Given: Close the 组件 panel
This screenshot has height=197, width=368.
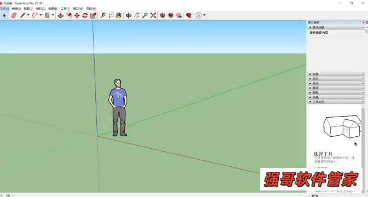Looking at the screenshot, I should coord(363,79).
